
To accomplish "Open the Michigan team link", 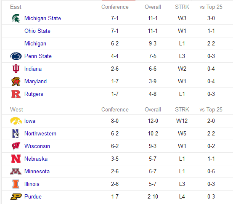I will [x=35, y=43].
